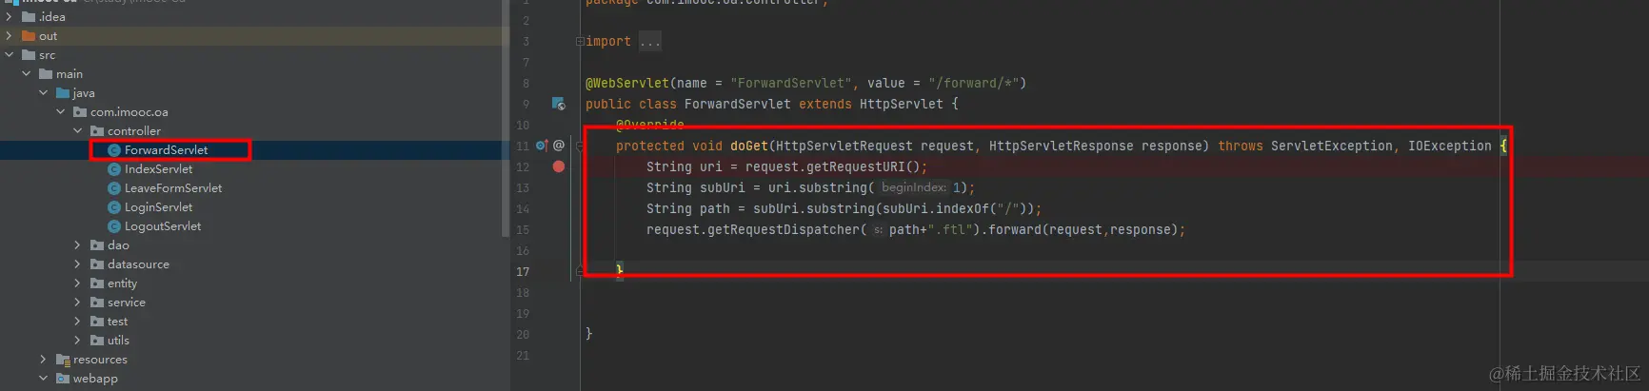
Task: Toggle the fold marker beside import on line 3
Action: pyautogui.click(x=580, y=42)
